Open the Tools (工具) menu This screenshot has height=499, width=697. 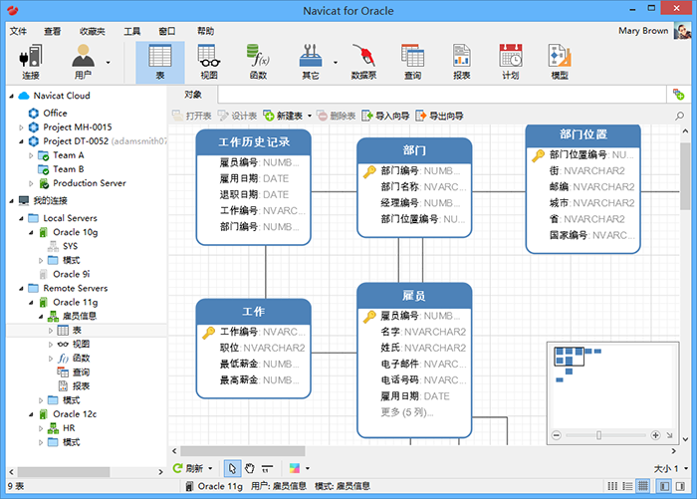click(132, 31)
